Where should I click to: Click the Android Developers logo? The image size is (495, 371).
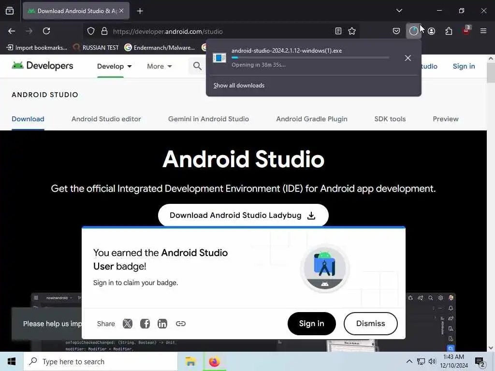point(43,66)
